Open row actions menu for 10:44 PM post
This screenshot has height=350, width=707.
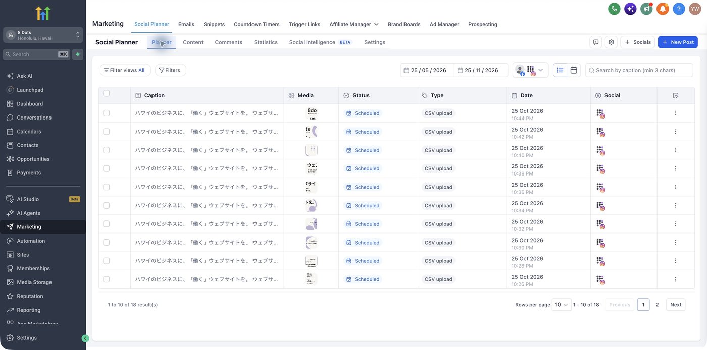click(676, 113)
